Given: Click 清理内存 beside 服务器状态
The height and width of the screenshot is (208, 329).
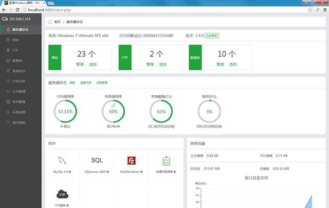Looking at the screenshot, I should tap(85, 82).
